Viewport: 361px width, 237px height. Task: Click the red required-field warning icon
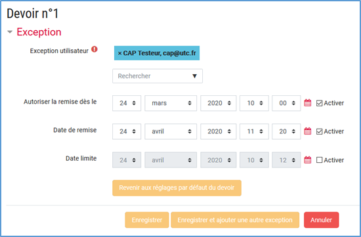pos(95,49)
